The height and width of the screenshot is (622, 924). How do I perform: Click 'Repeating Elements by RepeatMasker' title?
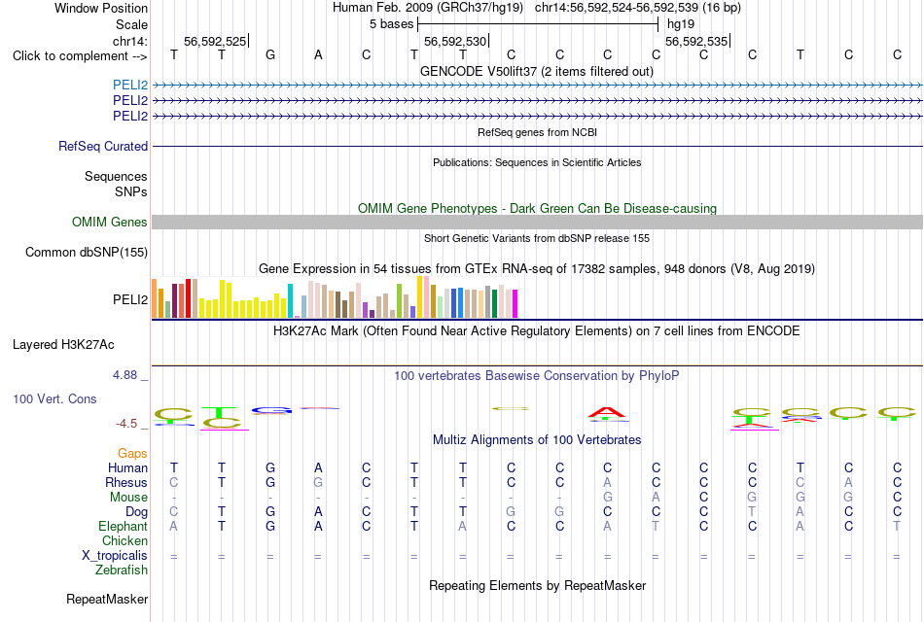(x=537, y=585)
